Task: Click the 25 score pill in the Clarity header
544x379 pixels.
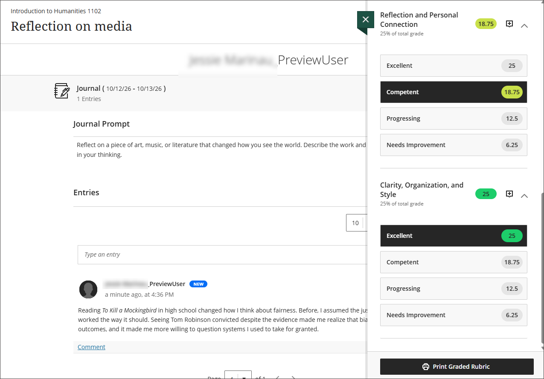Action: [486, 194]
